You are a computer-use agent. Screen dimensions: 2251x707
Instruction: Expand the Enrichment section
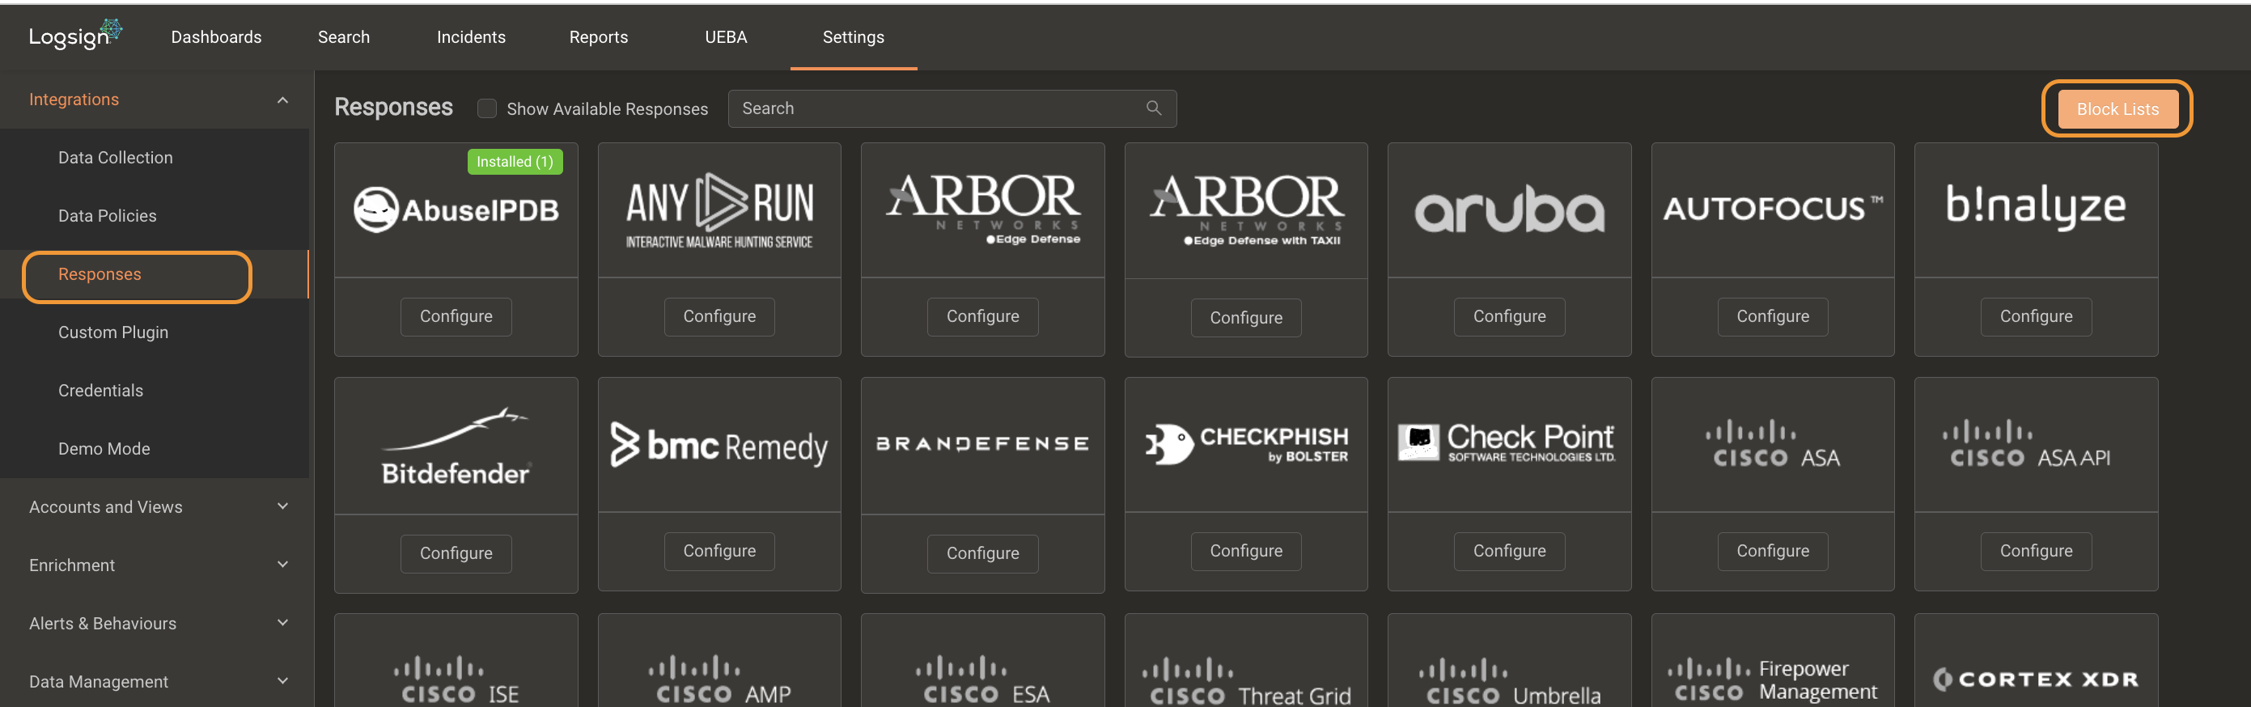click(282, 565)
